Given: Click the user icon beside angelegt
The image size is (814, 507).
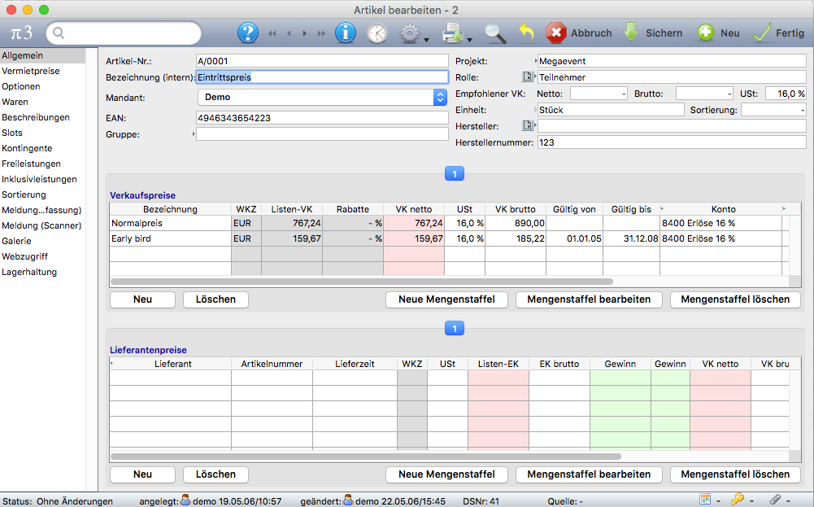Looking at the screenshot, I should coord(185,500).
